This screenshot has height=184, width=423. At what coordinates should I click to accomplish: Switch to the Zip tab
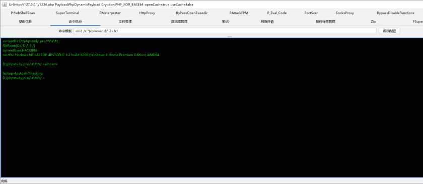tap(373, 22)
